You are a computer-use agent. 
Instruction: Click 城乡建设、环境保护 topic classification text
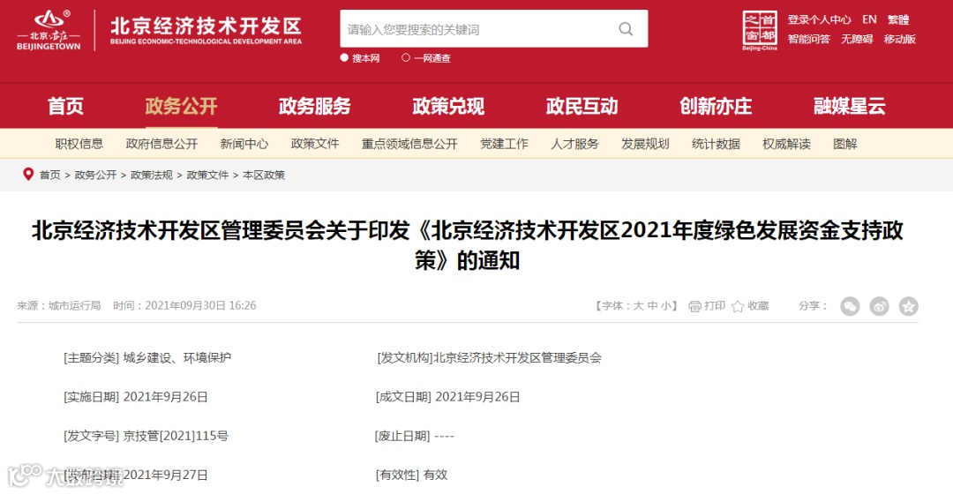click(176, 358)
